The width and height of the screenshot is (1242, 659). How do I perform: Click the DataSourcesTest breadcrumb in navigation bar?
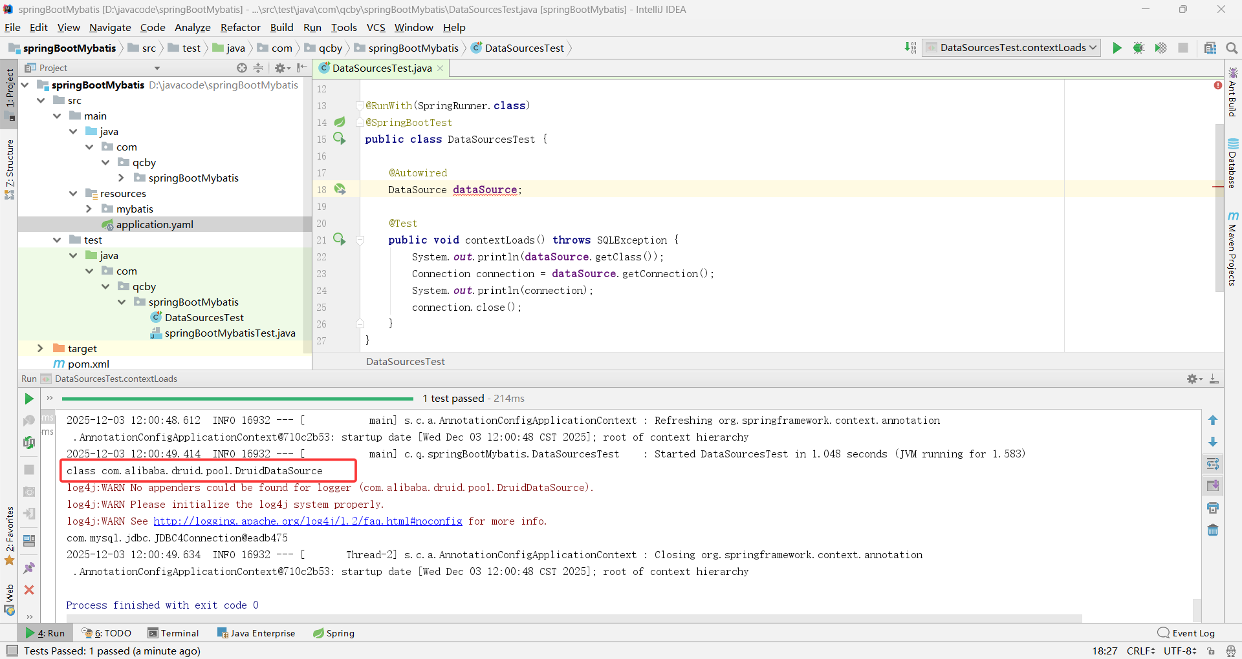click(x=517, y=48)
